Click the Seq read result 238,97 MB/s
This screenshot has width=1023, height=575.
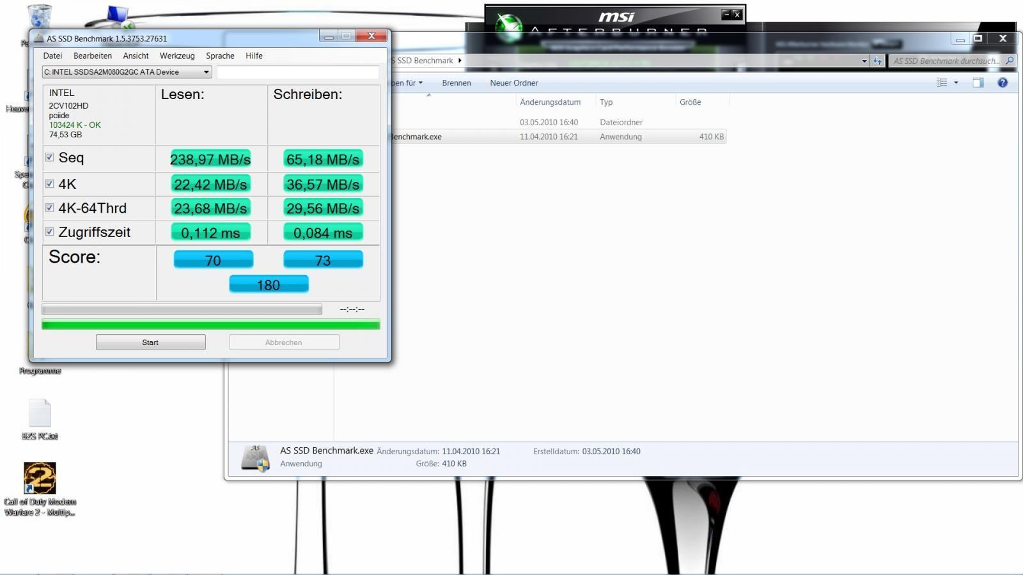210,159
